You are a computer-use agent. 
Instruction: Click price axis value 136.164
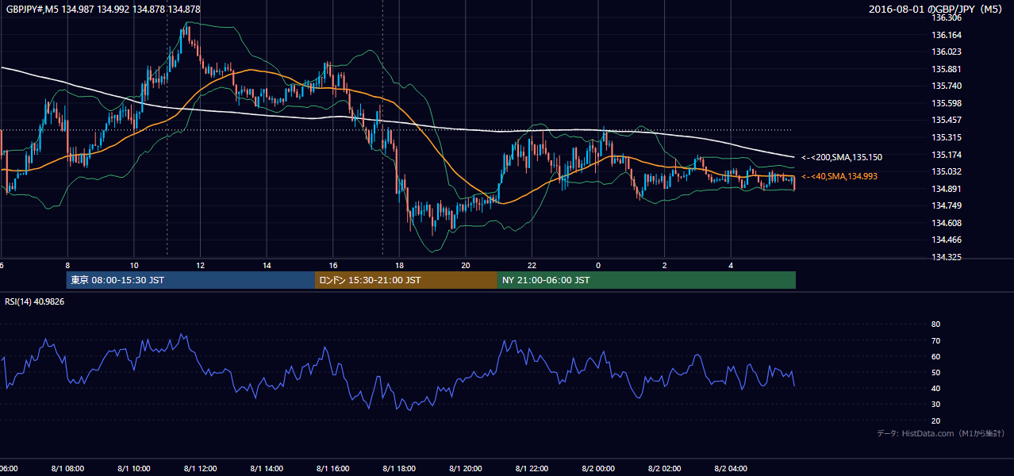tap(947, 35)
